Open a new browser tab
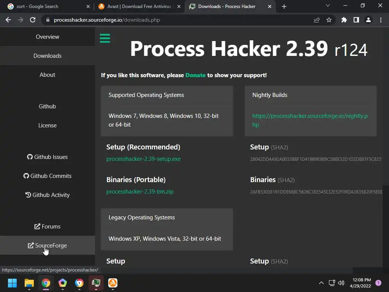The width and height of the screenshot is (389, 292). point(284,6)
